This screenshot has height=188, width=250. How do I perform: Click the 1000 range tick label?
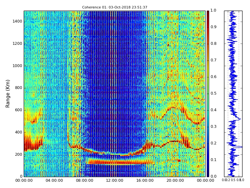pyautogui.click(x=17, y=66)
